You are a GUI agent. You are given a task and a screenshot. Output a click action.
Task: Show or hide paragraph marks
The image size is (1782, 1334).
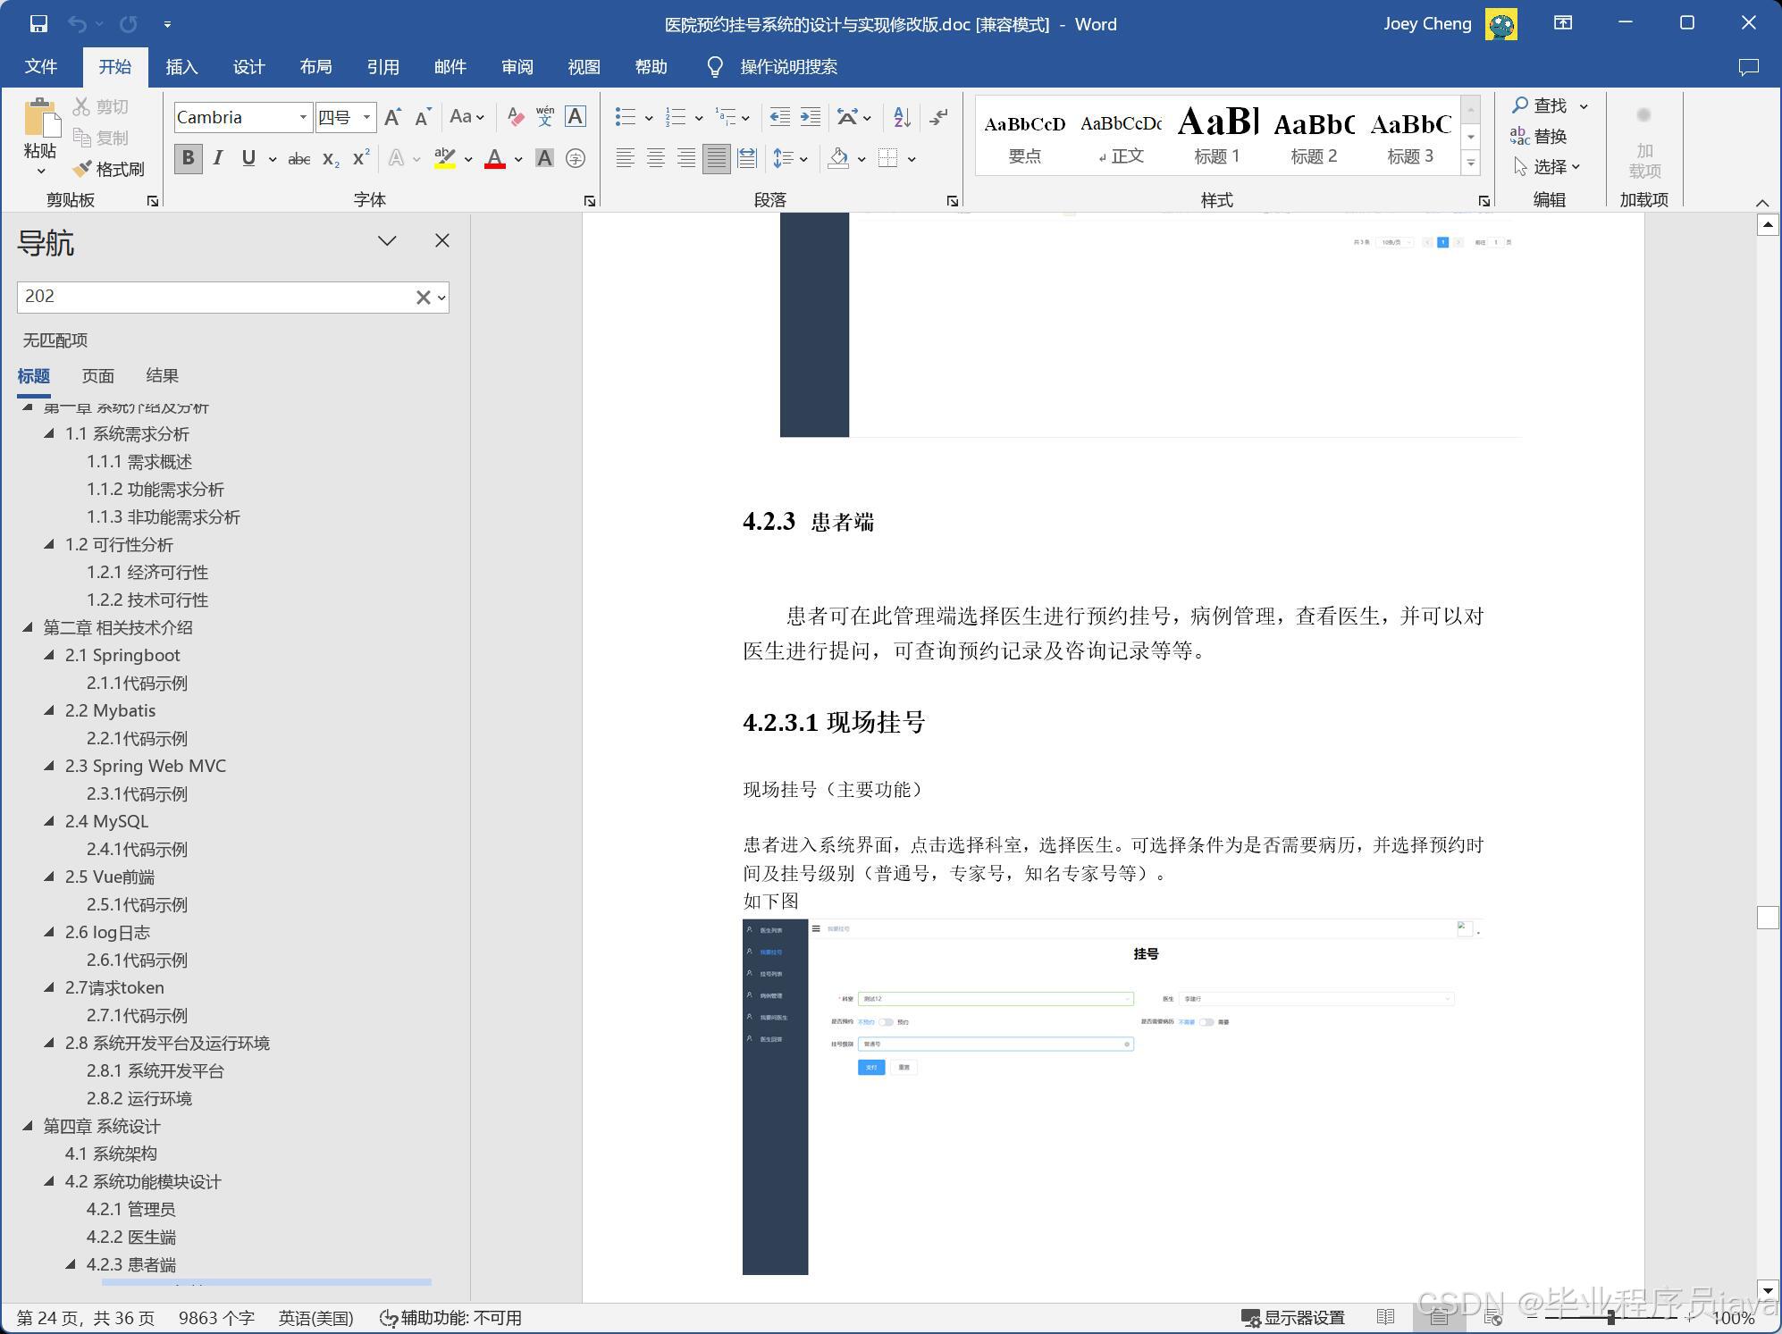(x=938, y=117)
